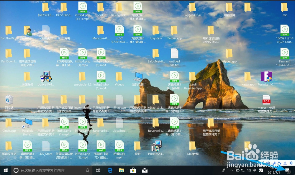Open Task View from the taskbar

[x=99, y=170]
